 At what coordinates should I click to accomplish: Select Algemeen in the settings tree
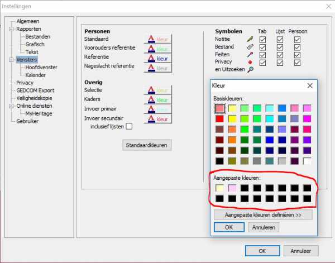point(27,21)
